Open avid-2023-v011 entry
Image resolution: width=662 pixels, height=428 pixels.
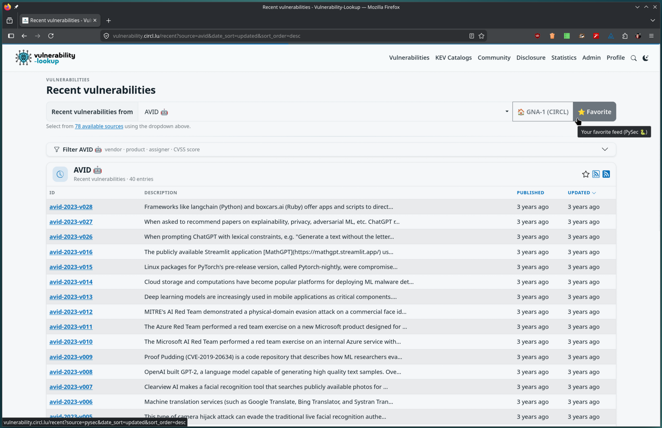point(71,327)
